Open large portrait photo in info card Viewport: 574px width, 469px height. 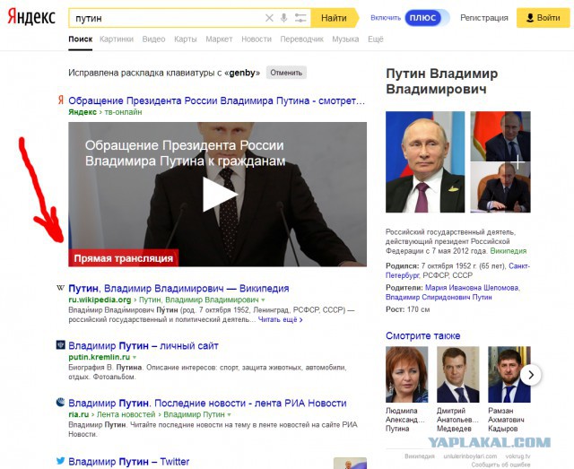tap(425, 161)
